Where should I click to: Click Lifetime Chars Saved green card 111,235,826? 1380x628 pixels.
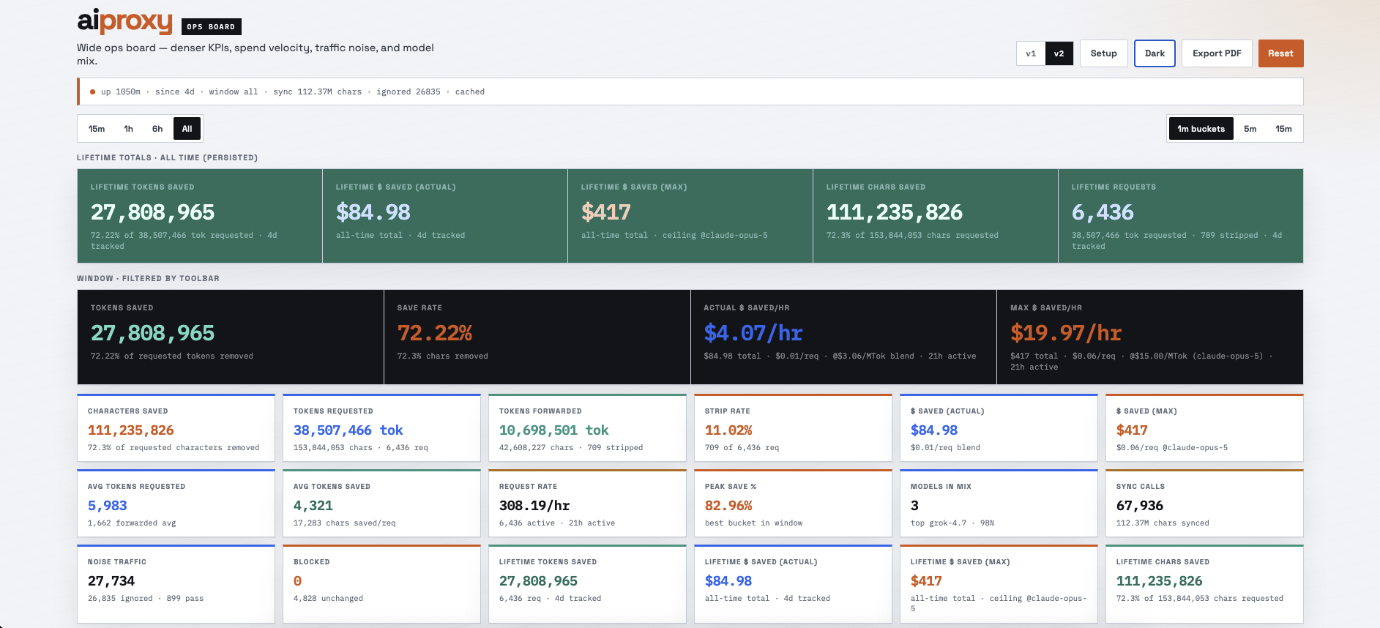tap(894, 212)
